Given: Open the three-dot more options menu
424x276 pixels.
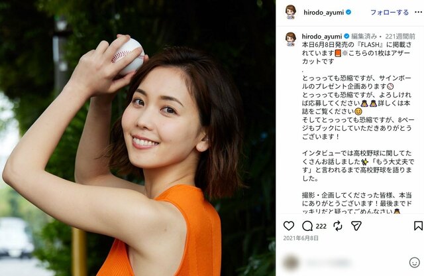Looking at the screenshot, I should tap(418, 12).
